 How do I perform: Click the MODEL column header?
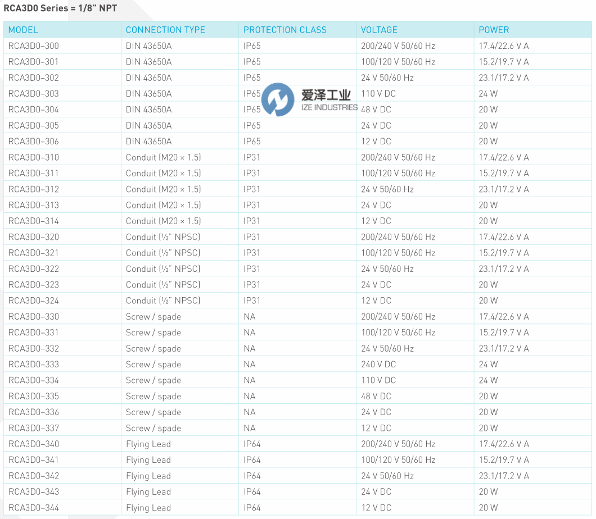(22, 30)
